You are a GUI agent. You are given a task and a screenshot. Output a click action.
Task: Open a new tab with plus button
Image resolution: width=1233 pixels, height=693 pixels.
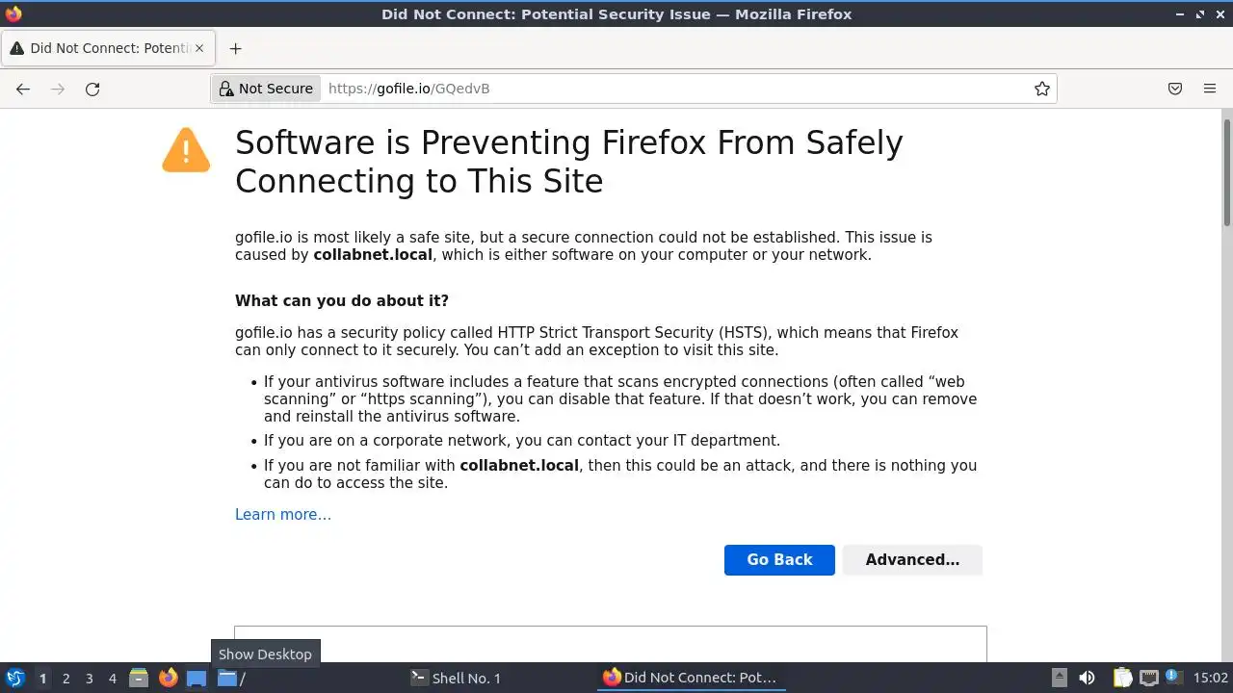(x=235, y=48)
